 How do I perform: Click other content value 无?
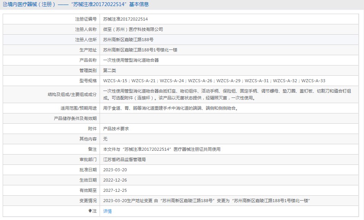pyautogui.click(x=105, y=139)
